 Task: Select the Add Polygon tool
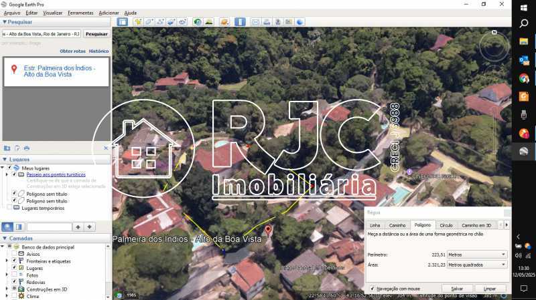point(149,22)
